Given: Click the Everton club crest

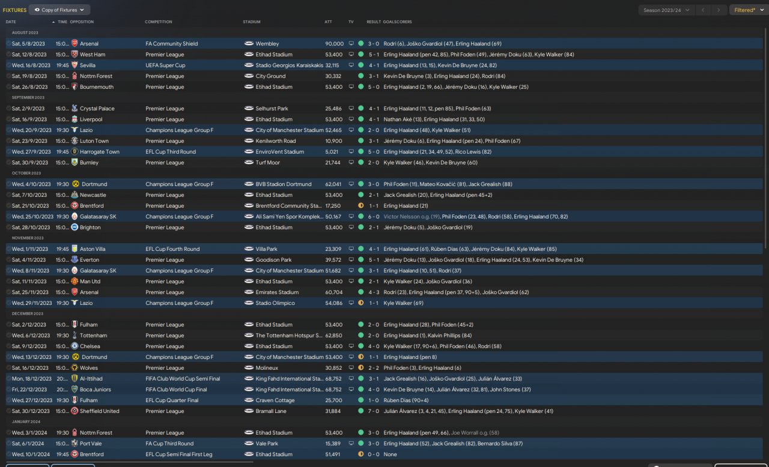Looking at the screenshot, I should click(x=74, y=260).
